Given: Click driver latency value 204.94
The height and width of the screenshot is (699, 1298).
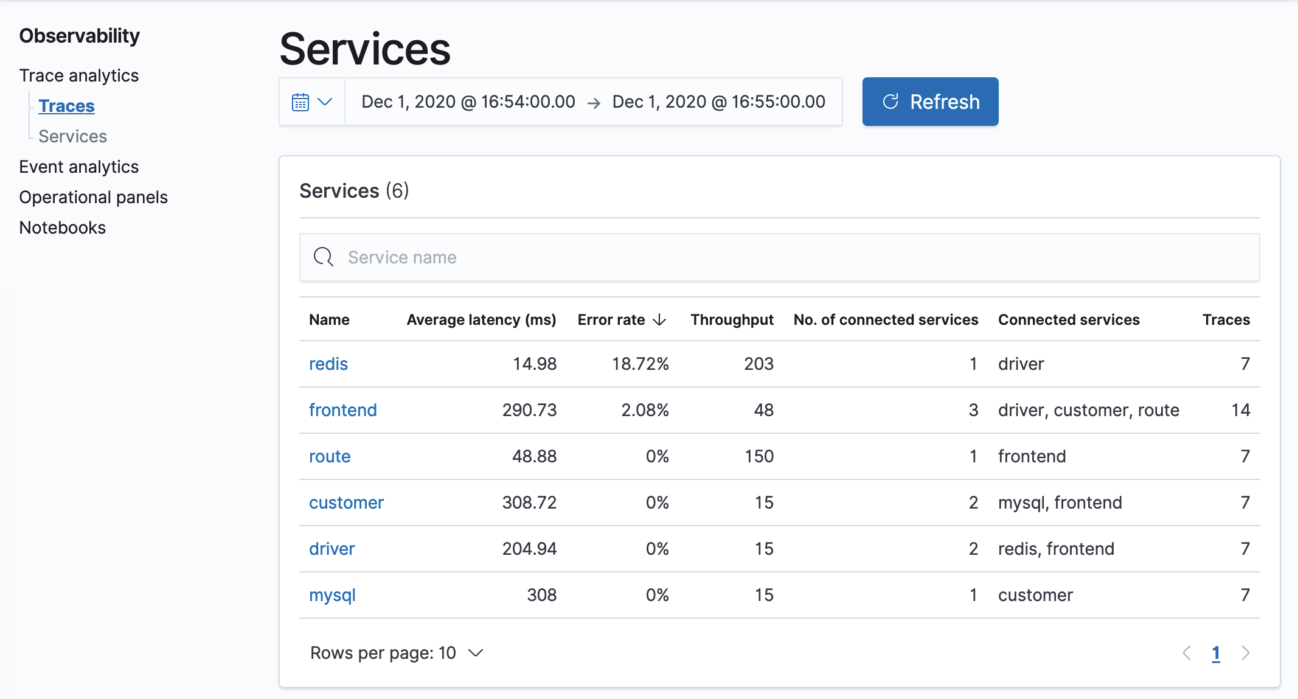Looking at the screenshot, I should [x=529, y=549].
